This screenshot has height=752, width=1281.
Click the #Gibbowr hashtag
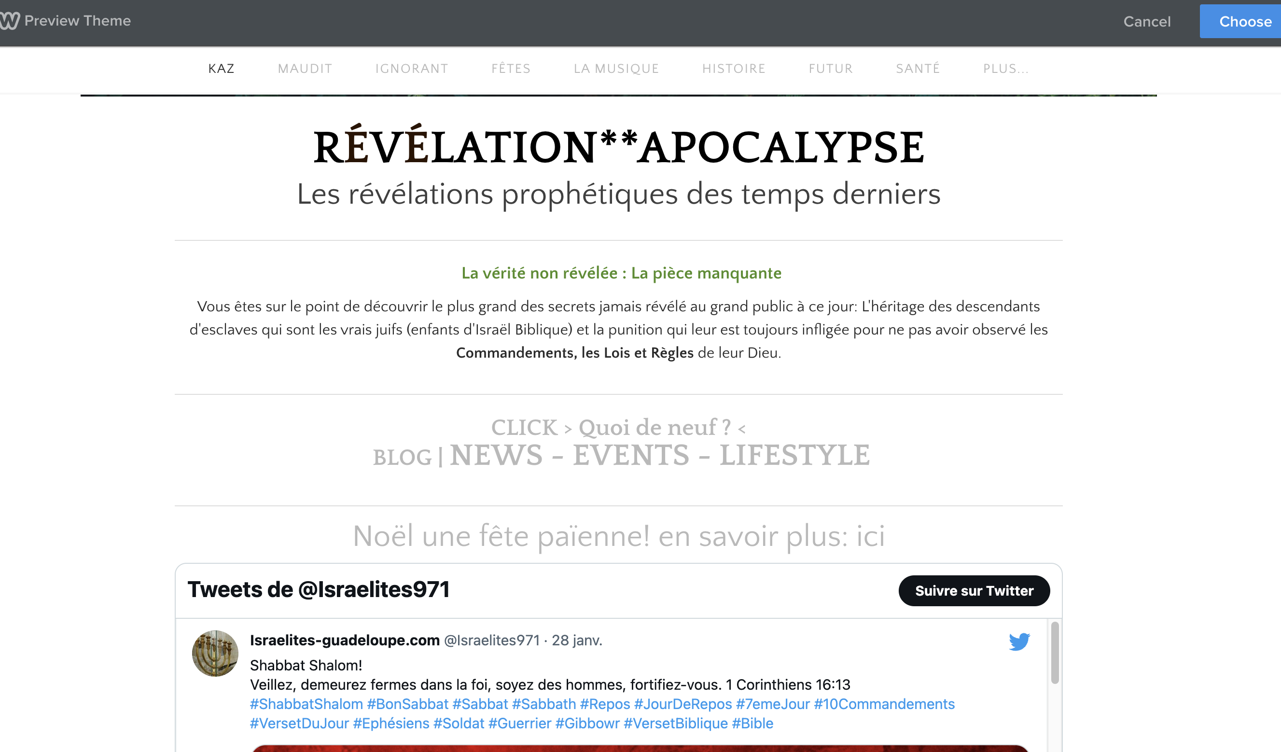pos(587,724)
